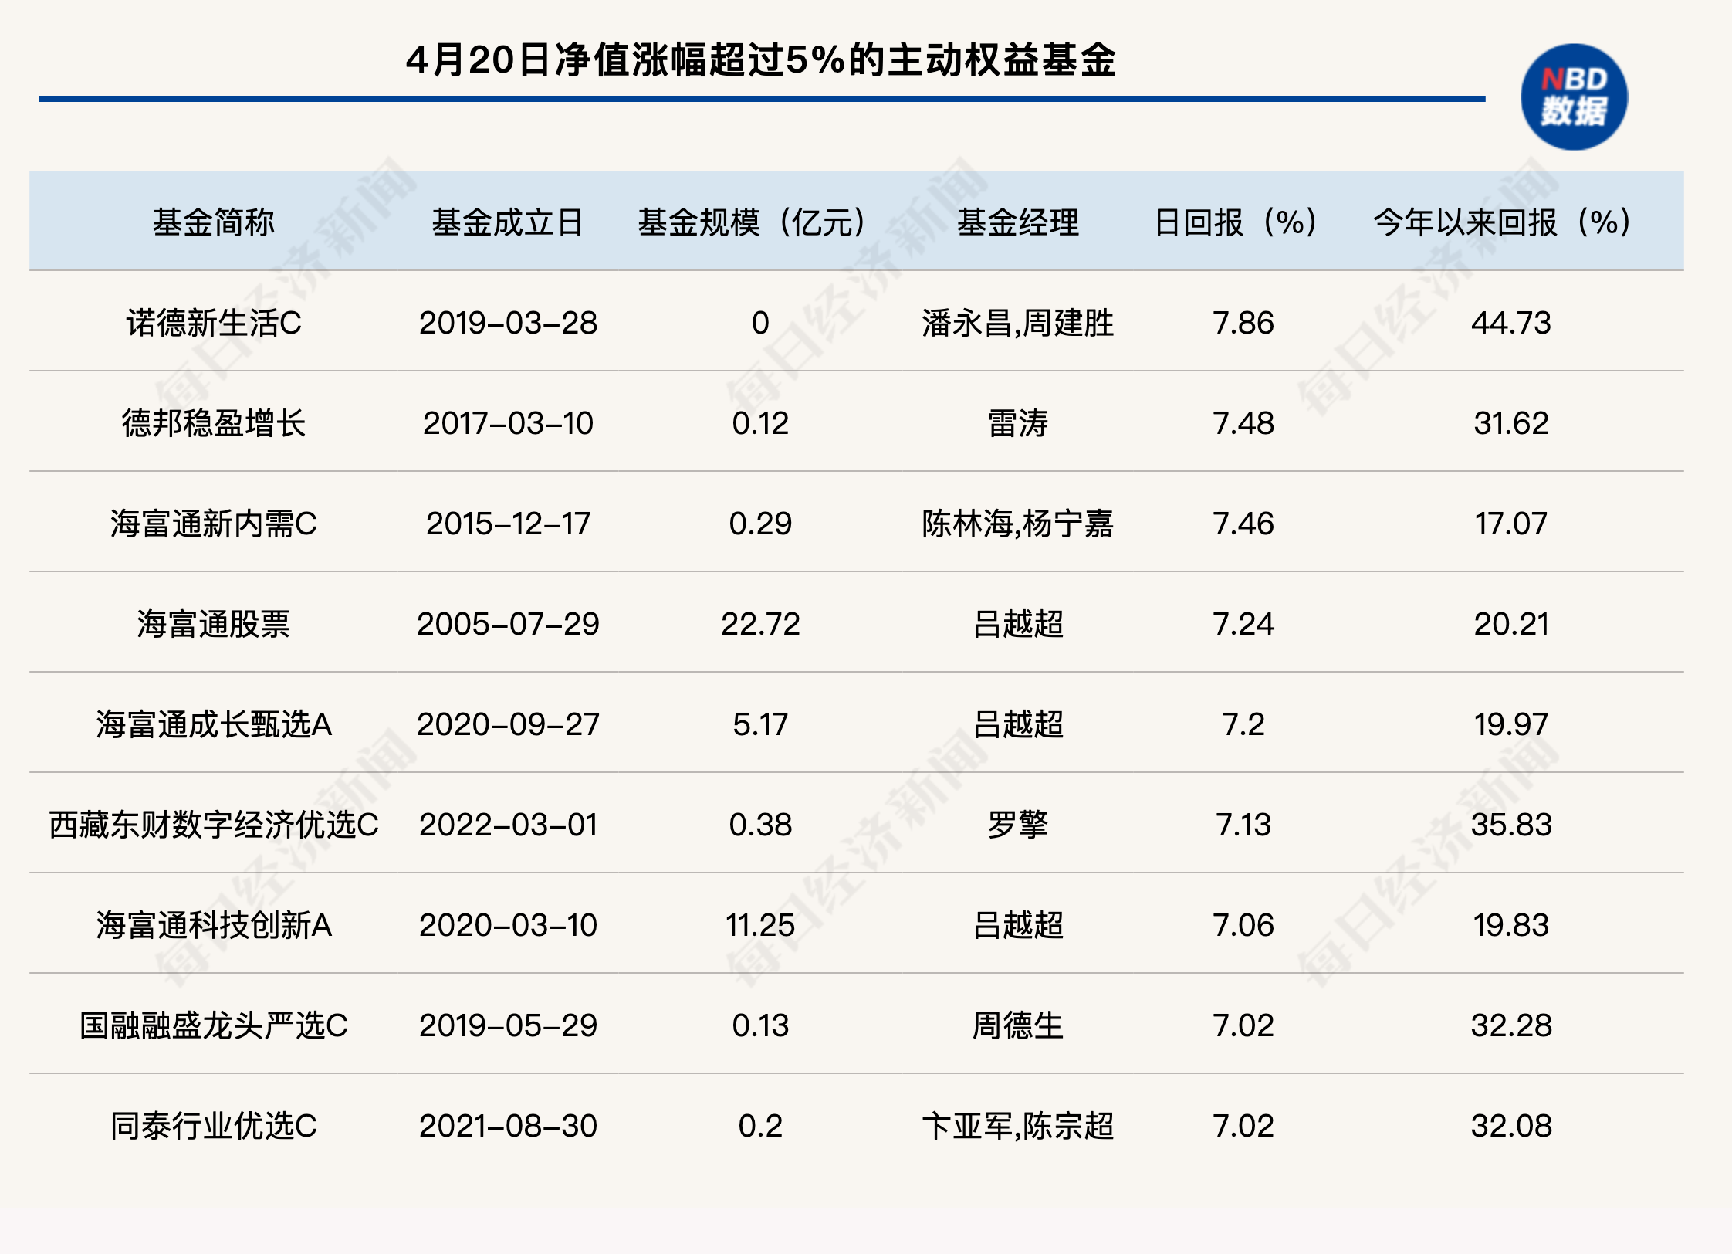Click manager name 罗擎
Viewport: 1732px width, 1254px height.
(x=1017, y=825)
